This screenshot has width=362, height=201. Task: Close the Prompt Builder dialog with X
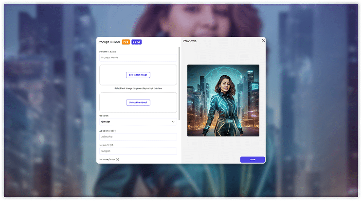point(263,40)
